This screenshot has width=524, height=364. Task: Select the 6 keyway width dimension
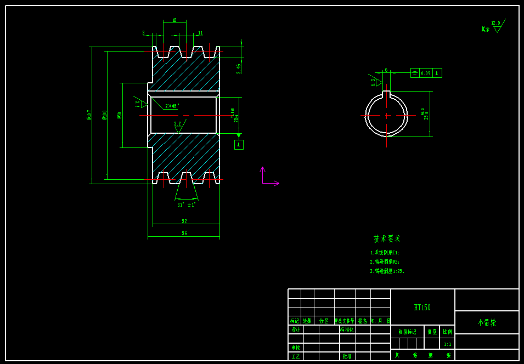tap(386, 70)
